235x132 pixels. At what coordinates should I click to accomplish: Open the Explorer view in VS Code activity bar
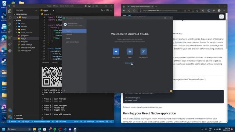[x=10, y=11]
